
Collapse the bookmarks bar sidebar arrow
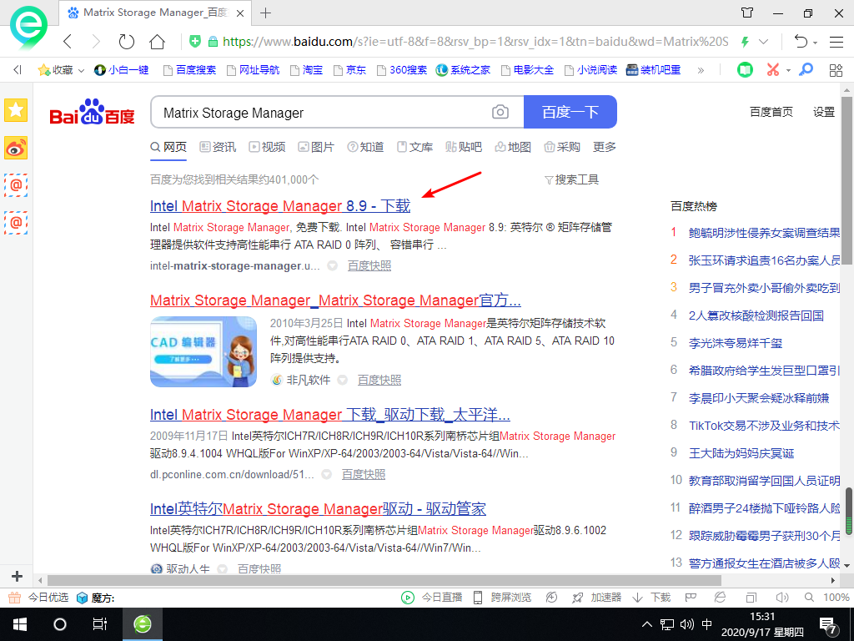coord(18,70)
